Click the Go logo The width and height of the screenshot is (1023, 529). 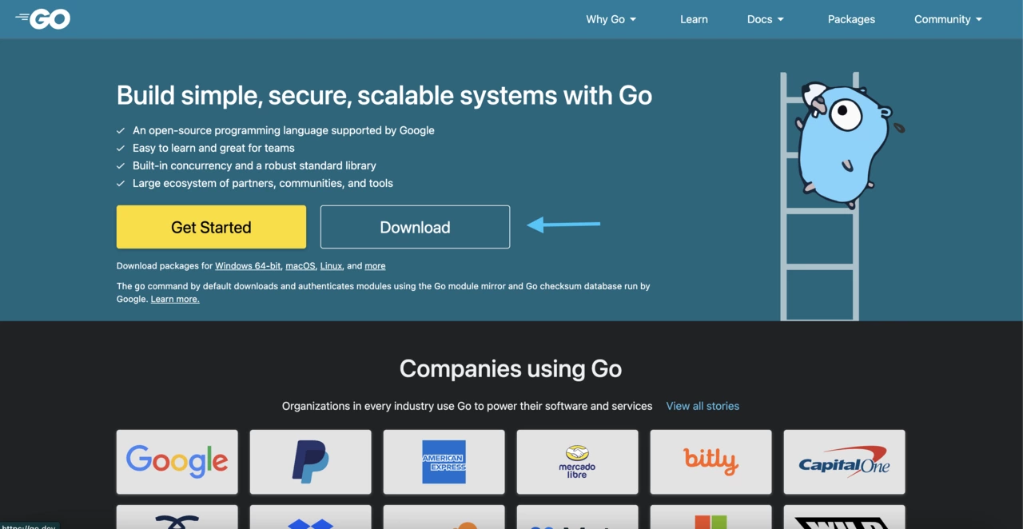click(42, 18)
